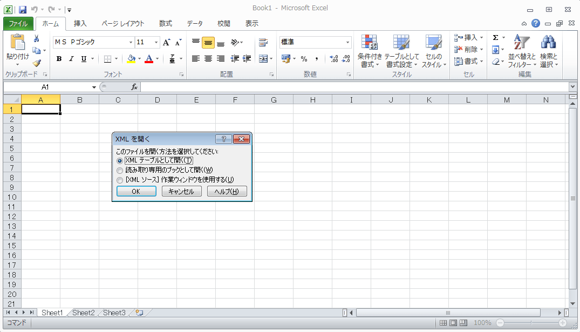Image resolution: width=580 pixels, height=332 pixels.
Task: Toggle bold formatting
Action: tap(59, 58)
